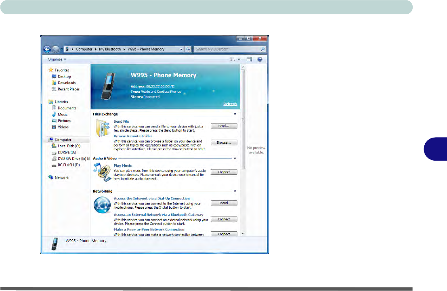This screenshot has height=291, width=447.
Task: Open the Organize menu
Action: pos(57,59)
